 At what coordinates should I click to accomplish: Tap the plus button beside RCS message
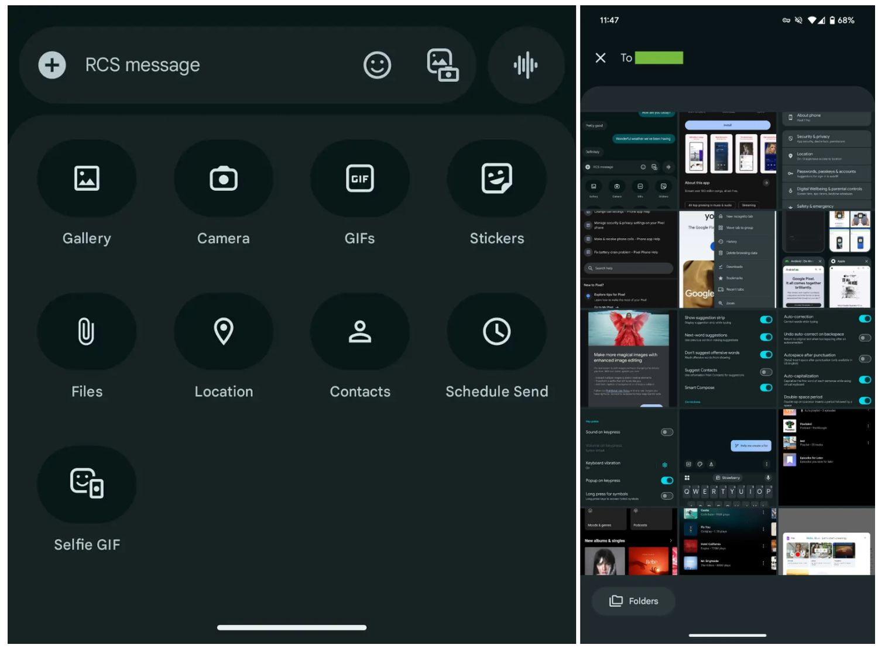(52, 65)
